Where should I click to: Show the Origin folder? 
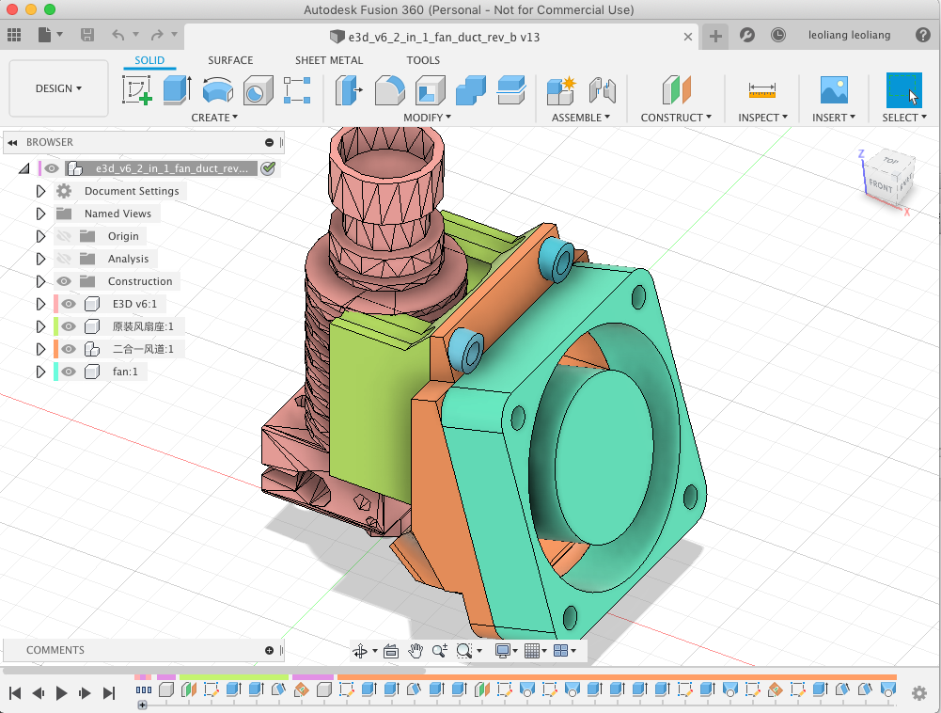[x=64, y=236]
